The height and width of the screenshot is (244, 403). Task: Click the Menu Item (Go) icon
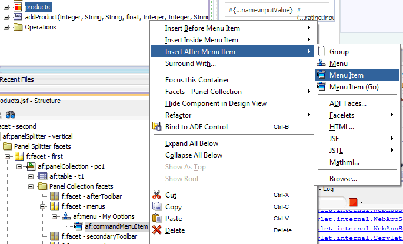(x=321, y=86)
